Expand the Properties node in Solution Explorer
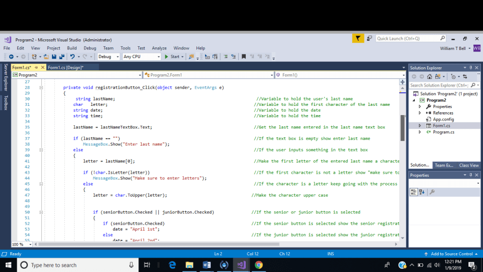This screenshot has width=483, height=272. click(x=420, y=106)
